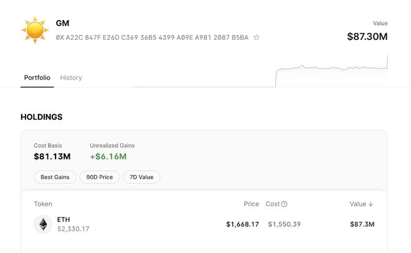Click the ETH balance 52,330.17
Screen dimensions: 411x253
73,229
